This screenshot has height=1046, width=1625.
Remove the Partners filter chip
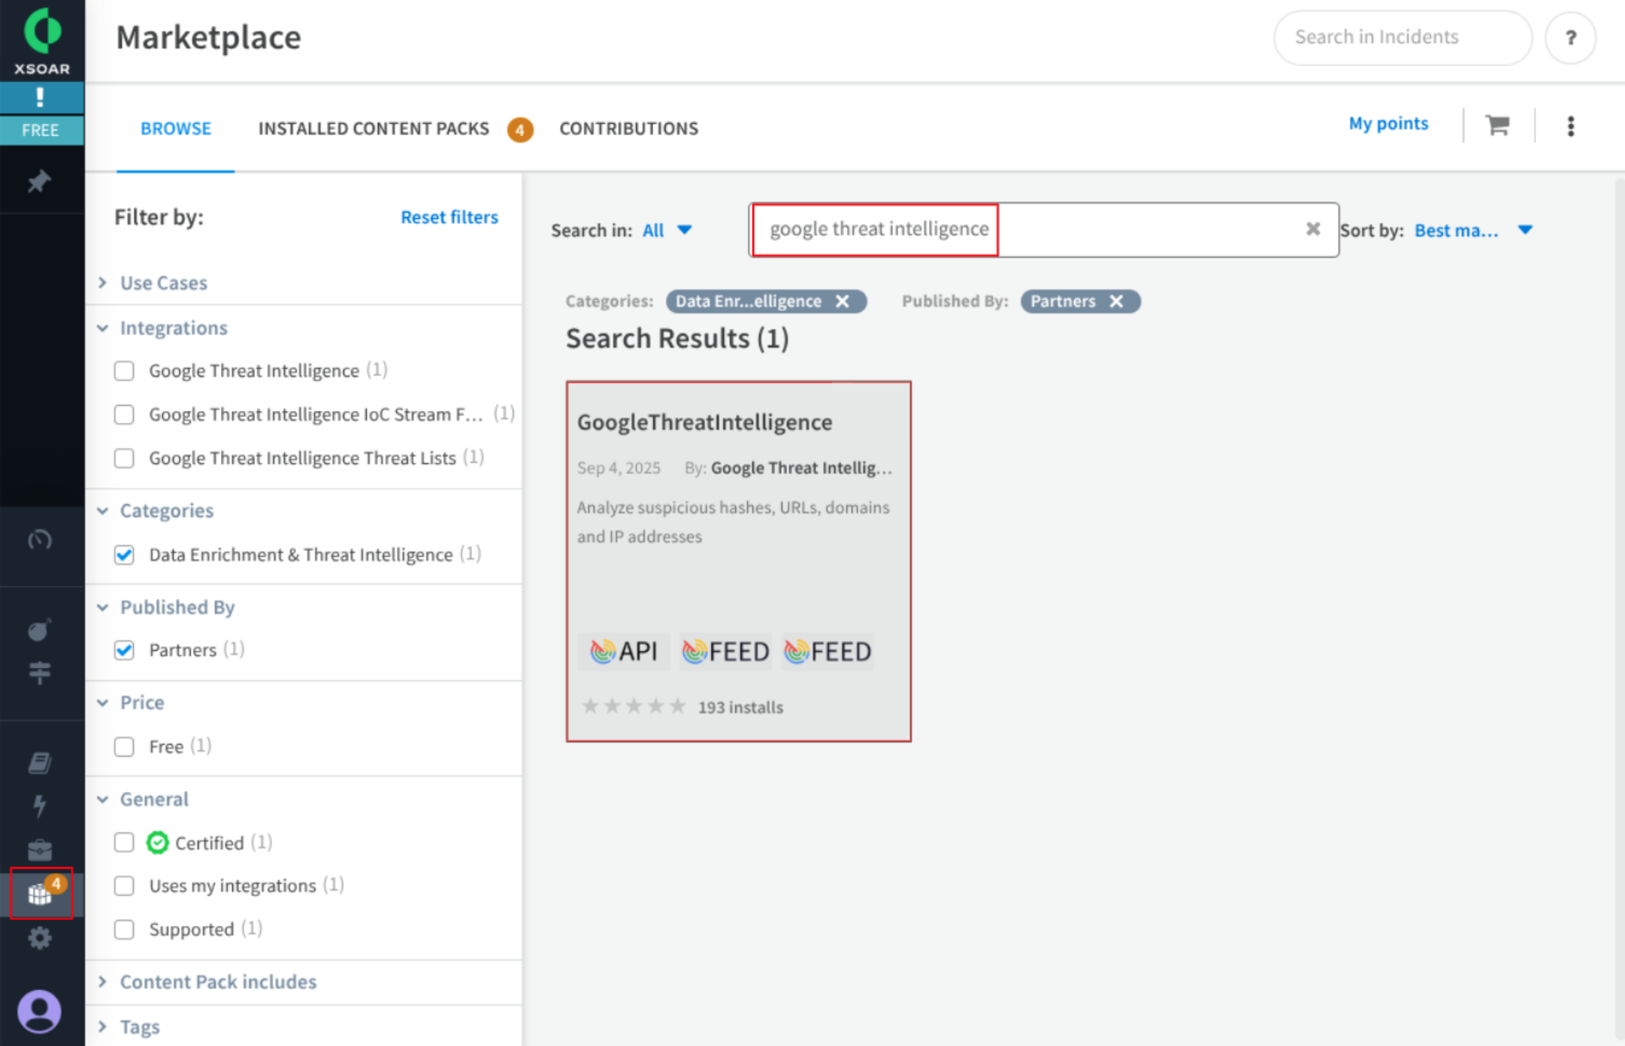click(x=1117, y=301)
